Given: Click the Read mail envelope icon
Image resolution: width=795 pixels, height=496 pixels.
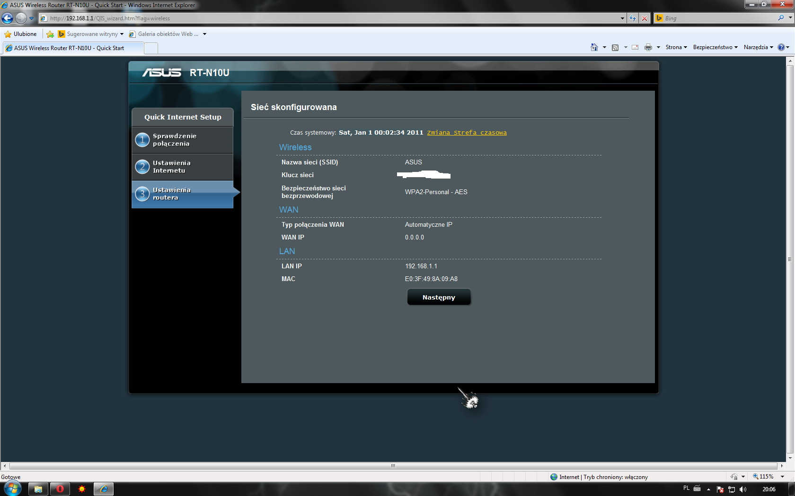Looking at the screenshot, I should click(x=635, y=47).
